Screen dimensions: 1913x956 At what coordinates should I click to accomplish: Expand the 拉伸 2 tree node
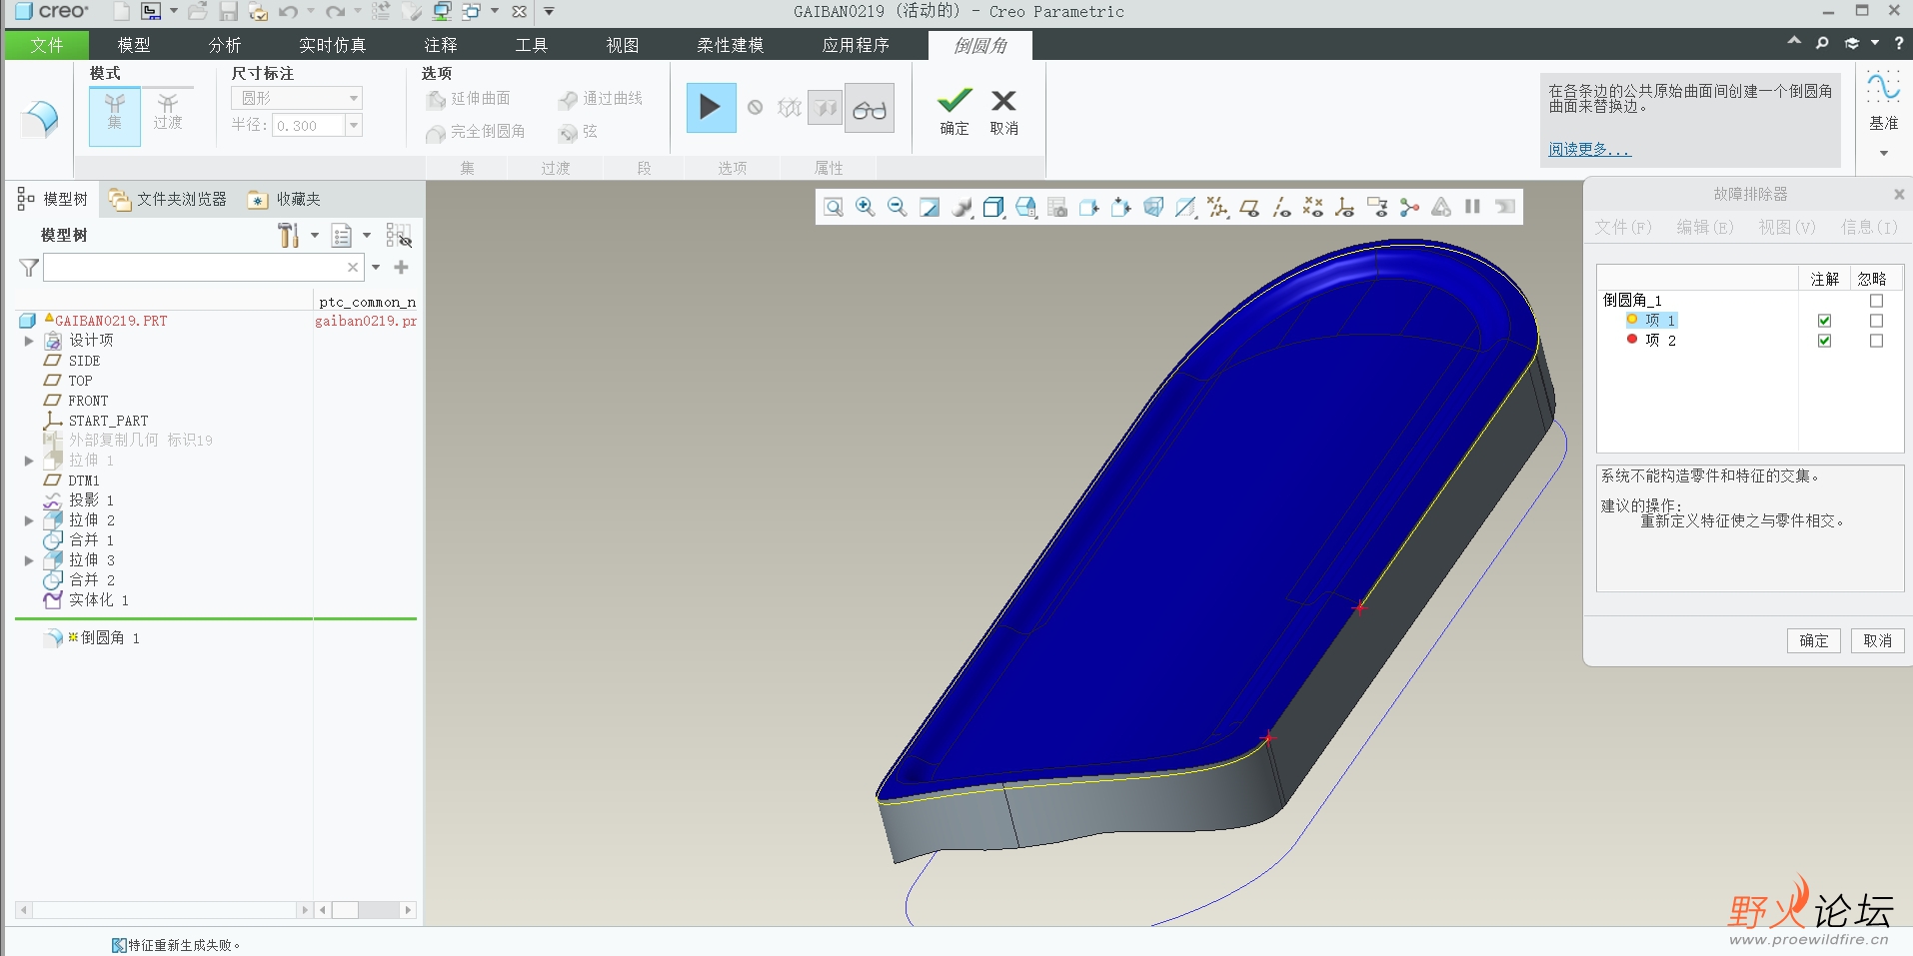click(x=29, y=520)
